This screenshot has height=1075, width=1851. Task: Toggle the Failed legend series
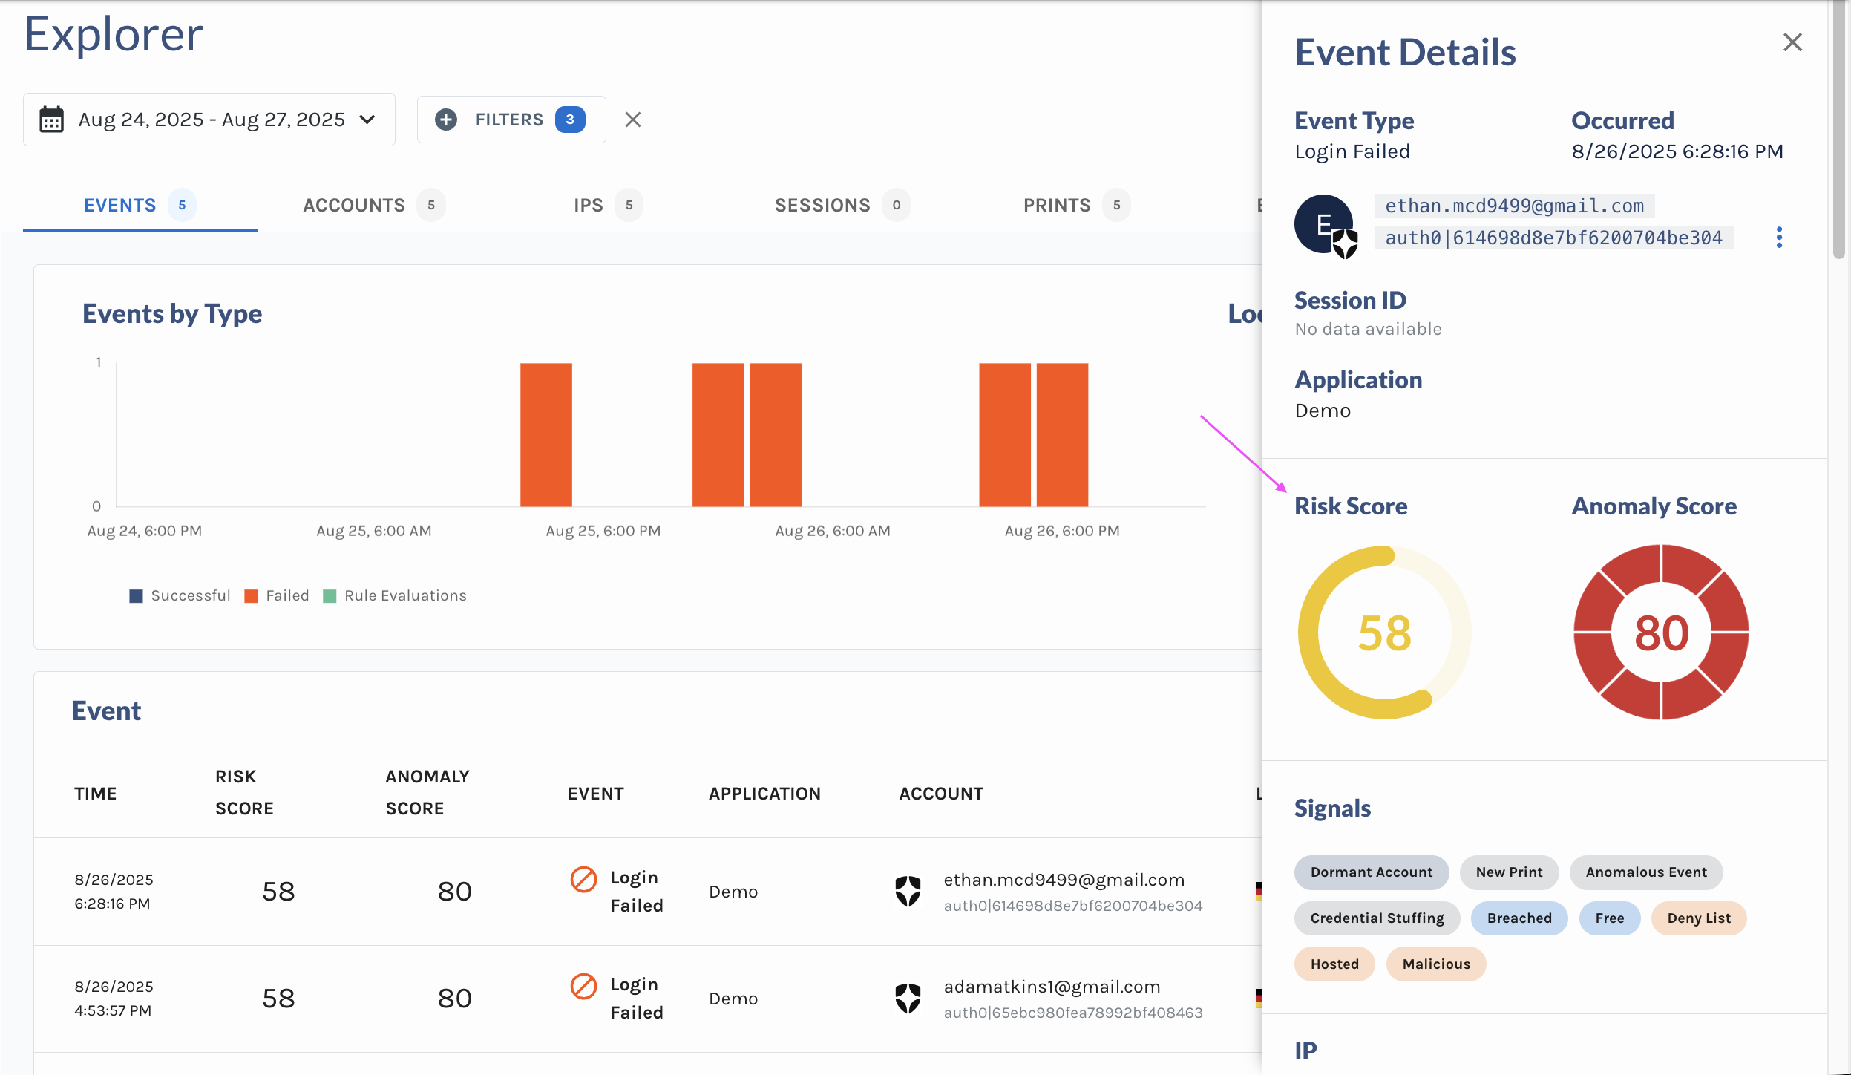click(x=276, y=595)
